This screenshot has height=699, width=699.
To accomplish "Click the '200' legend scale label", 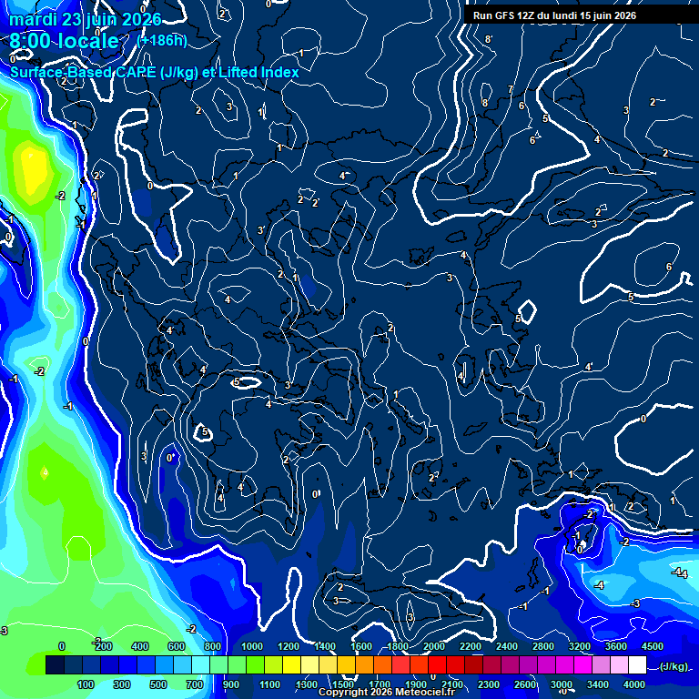I will tap(104, 646).
